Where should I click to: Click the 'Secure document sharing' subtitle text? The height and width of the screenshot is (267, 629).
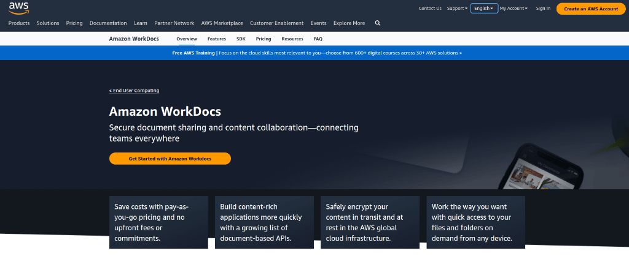pos(234,133)
